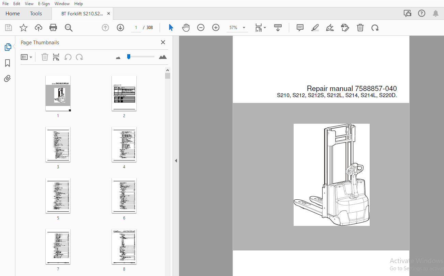Go to next page arrow
444x276 pixels.
(120, 28)
